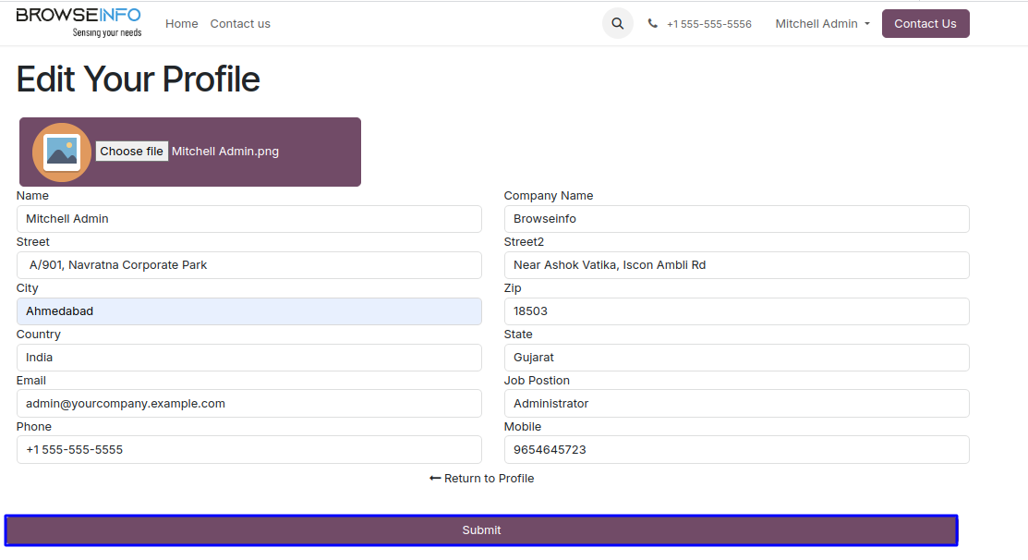The width and height of the screenshot is (1028, 560).
Task: Open the Contact us menu link
Action: 240,24
